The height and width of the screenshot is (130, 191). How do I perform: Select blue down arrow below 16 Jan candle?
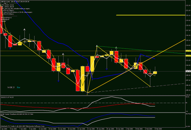click(58, 81)
